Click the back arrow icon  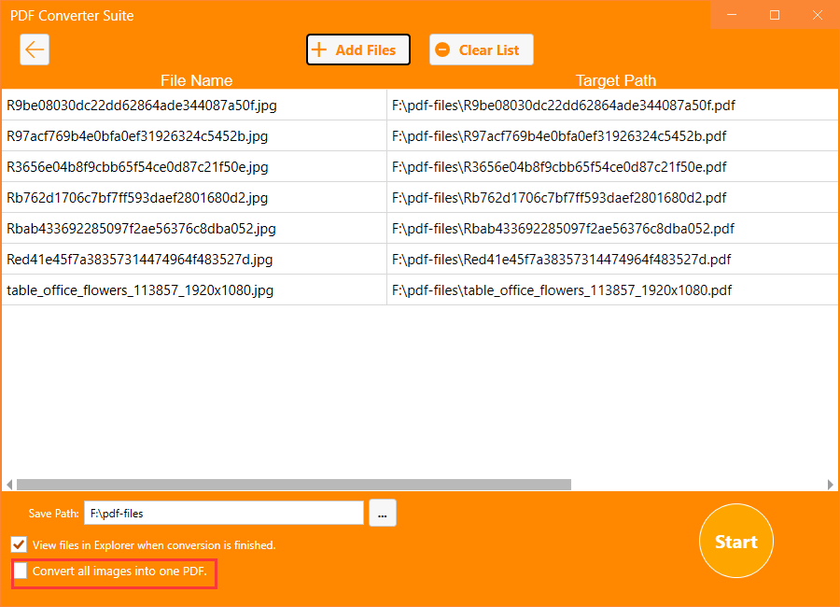click(x=35, y=49)
